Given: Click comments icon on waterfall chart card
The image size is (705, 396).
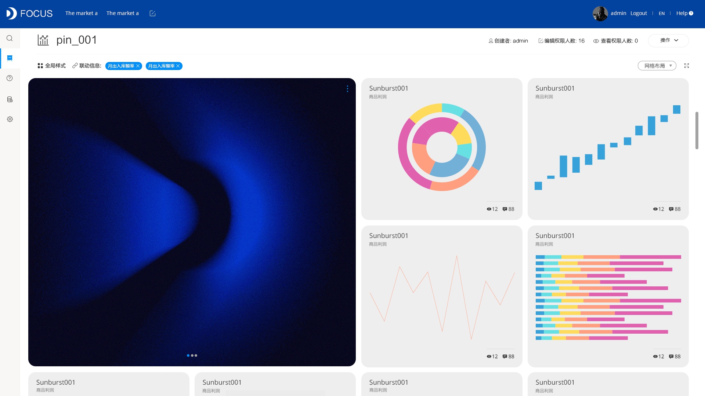Looking at the screenshot, I should [671, 209].
